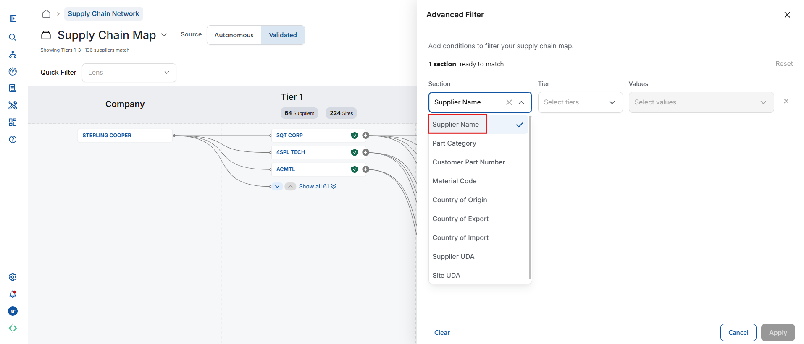Open the search icon in left sidebar

(13, 37)
